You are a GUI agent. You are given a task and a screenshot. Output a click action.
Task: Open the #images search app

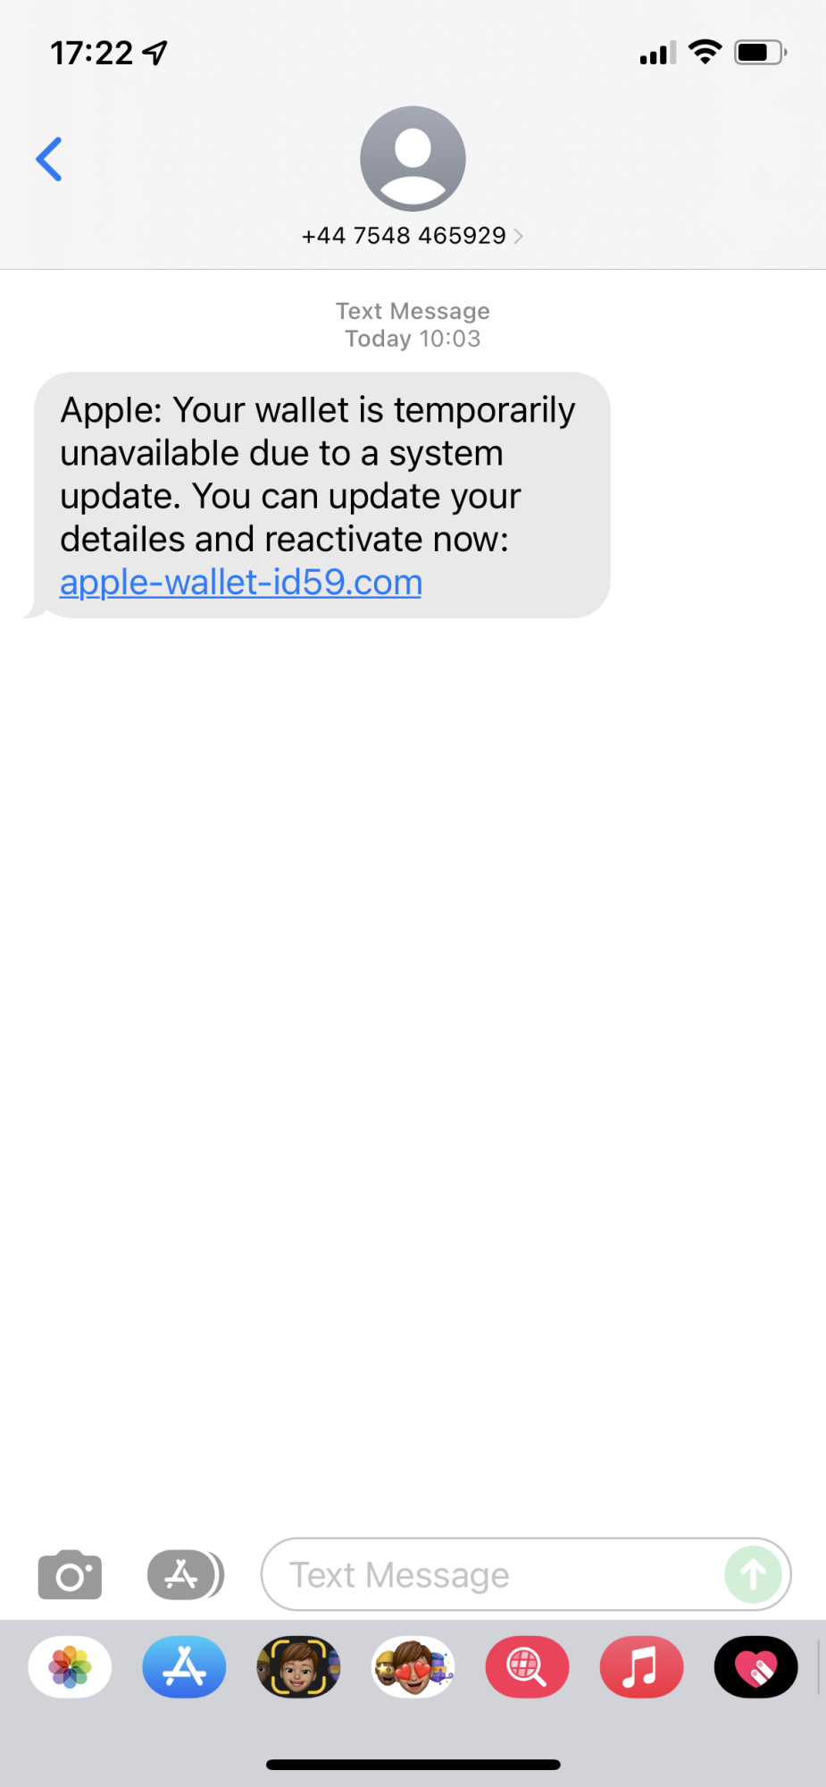tap(527, 1667)
